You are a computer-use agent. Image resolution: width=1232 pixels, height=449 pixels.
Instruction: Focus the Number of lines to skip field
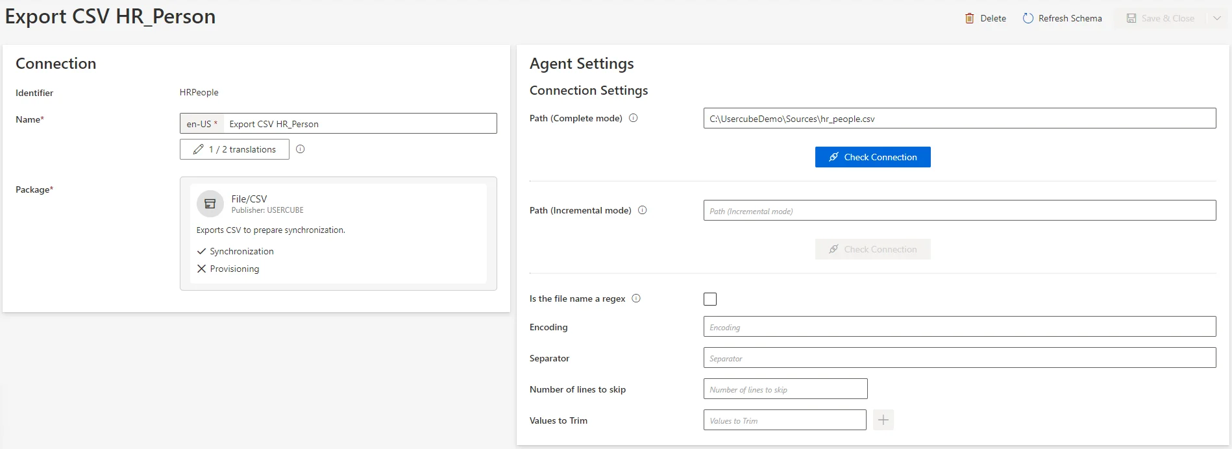pyautogui.click(x=785, y=389)
